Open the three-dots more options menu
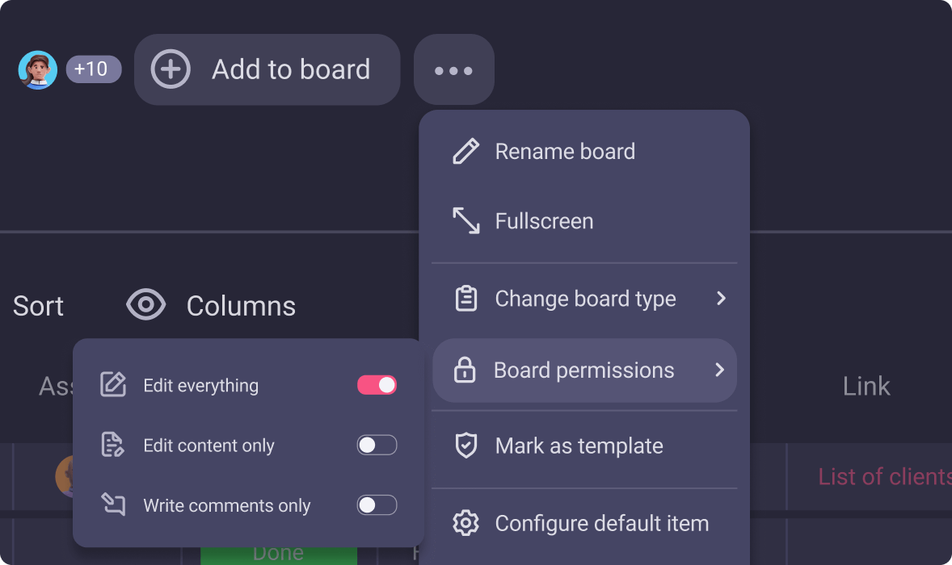This screenshot has width=952, height=565. click(x=454, y=70)
